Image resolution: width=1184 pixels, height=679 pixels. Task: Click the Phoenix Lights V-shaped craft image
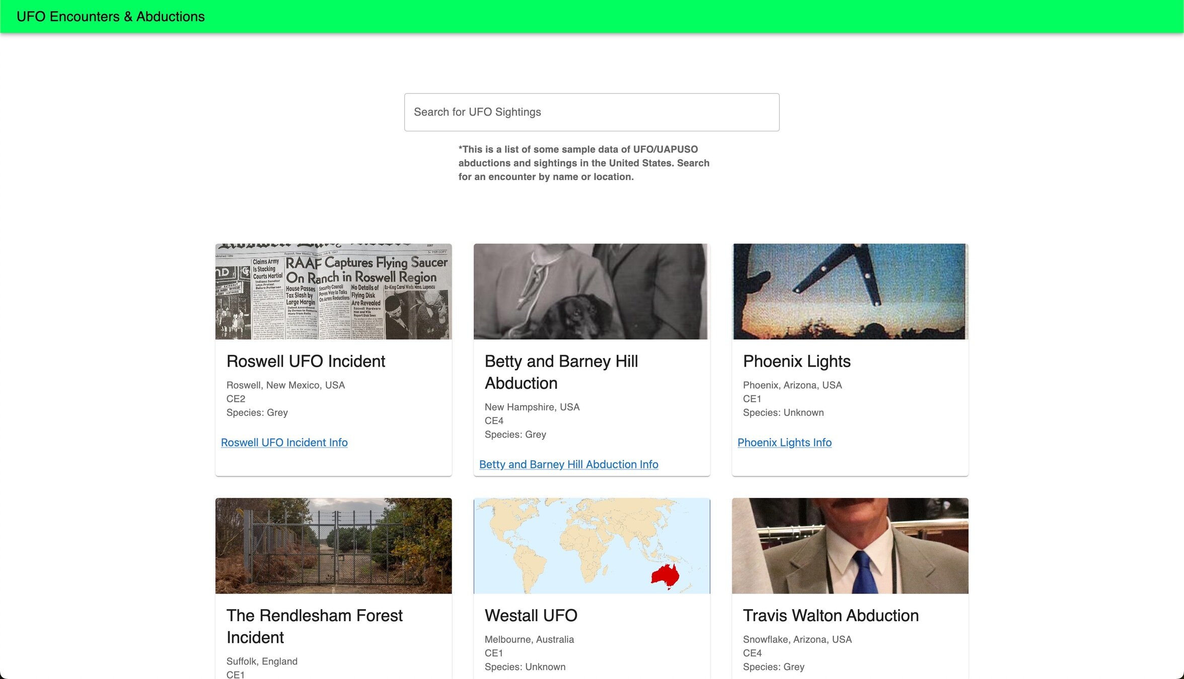pyautogui.click(x=850, y=292)
